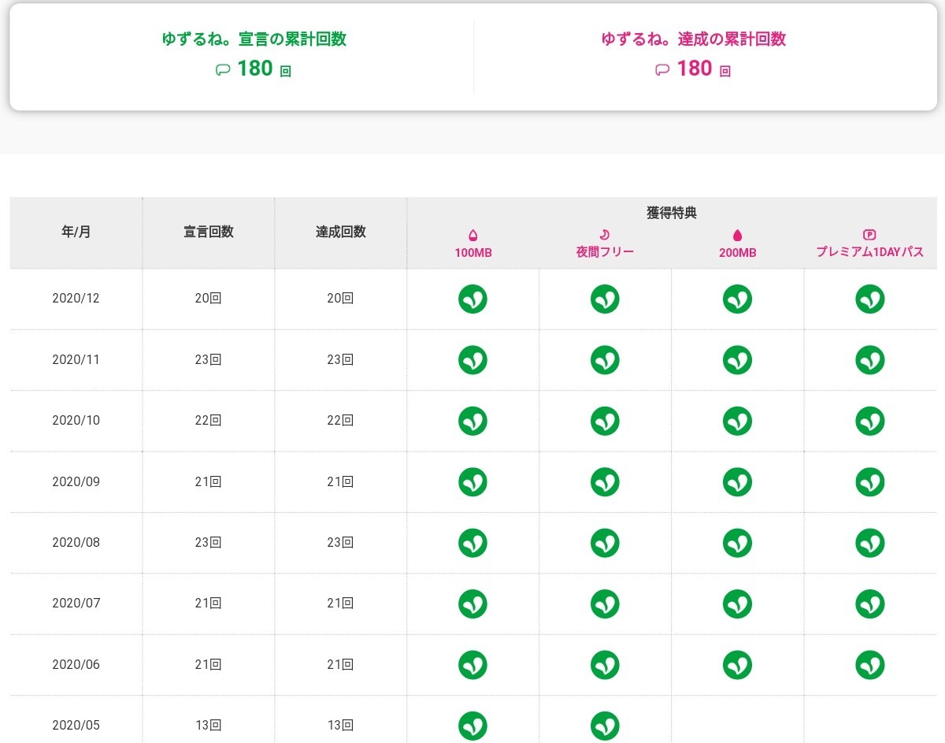Image resolution: width=945 pixels, height=743 pixels.
Task: Click the 達成回数 column header
Action: [x=340, y=232]
